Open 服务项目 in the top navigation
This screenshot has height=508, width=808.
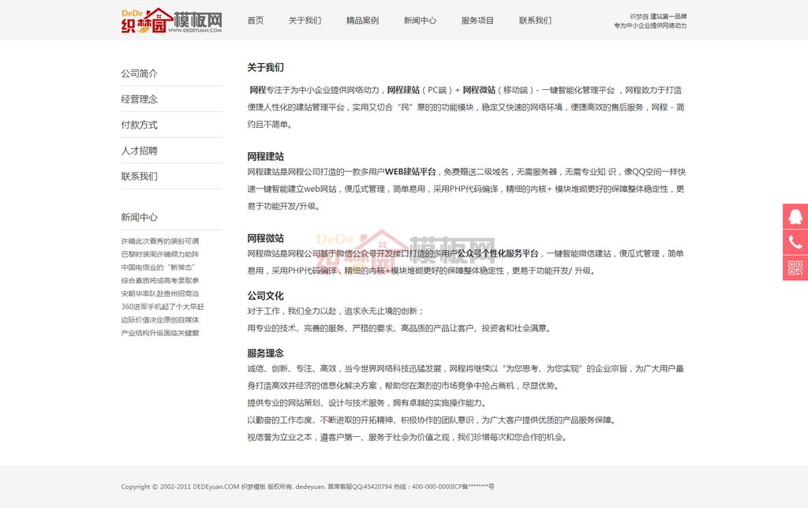click(x=477, y=21)
